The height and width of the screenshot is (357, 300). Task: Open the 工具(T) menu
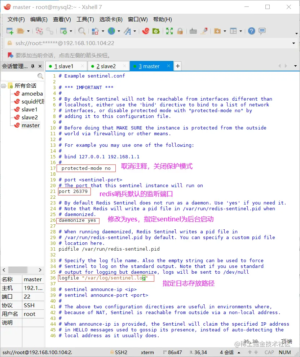(85, 19)
